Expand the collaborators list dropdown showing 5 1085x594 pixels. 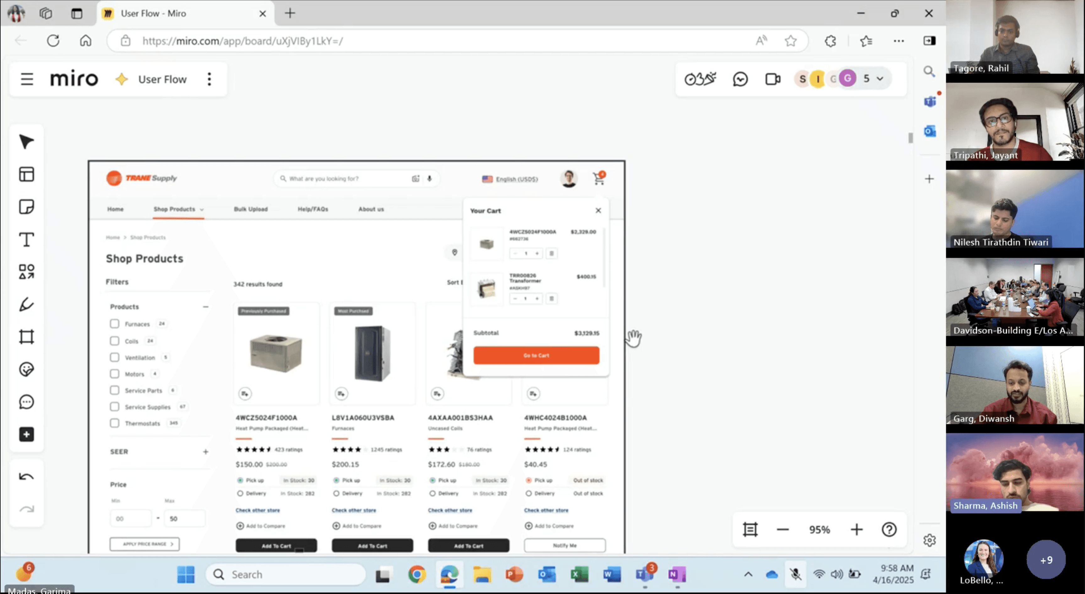pyautogui.click(x=879, y=79)
